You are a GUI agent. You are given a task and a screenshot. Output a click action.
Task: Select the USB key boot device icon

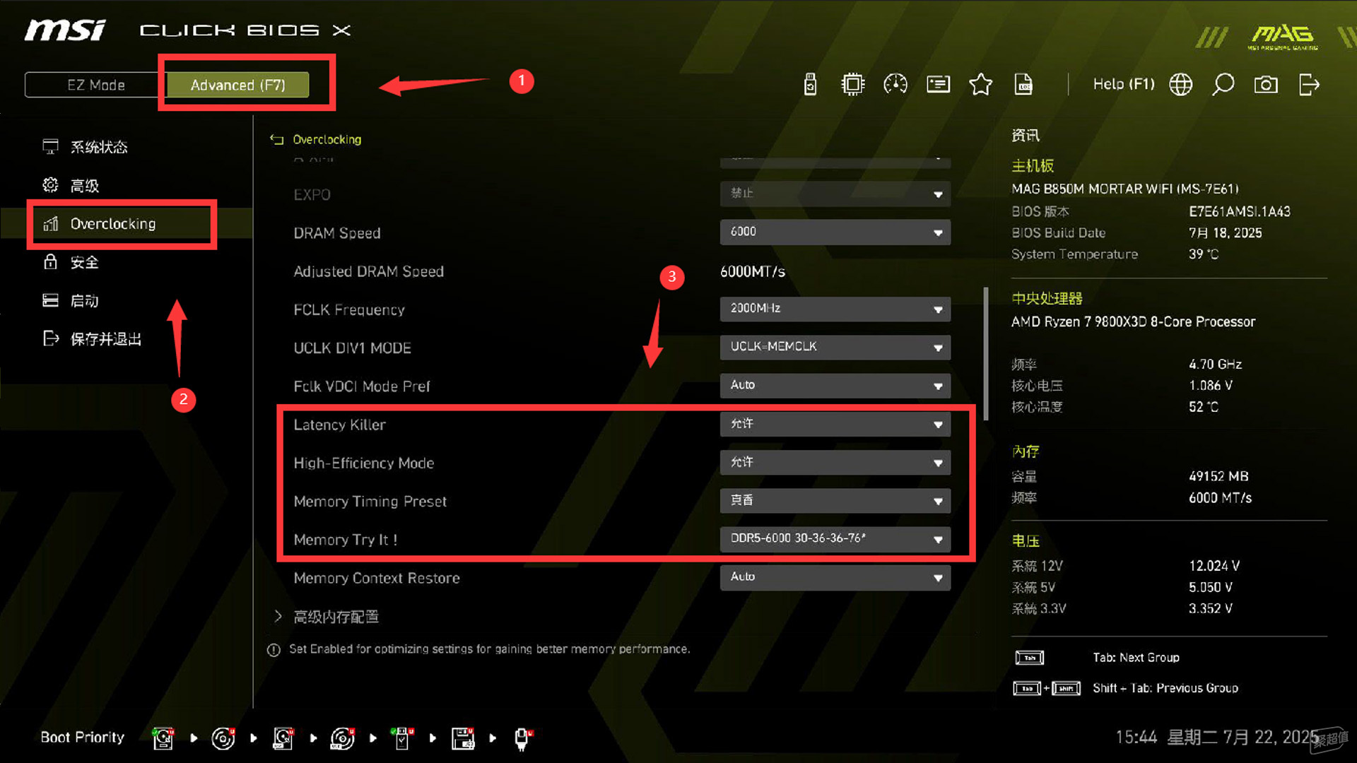click(403, 738)
